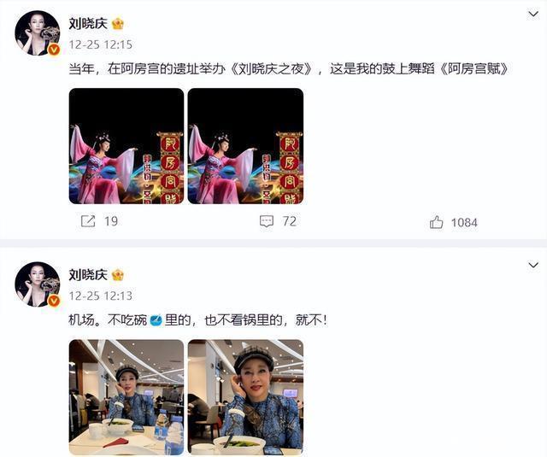Image resolution: width=547 pixels, height=457 pixels.
Task: Click the 12-25 12:15 post timestamp
Action: (101, 44)
